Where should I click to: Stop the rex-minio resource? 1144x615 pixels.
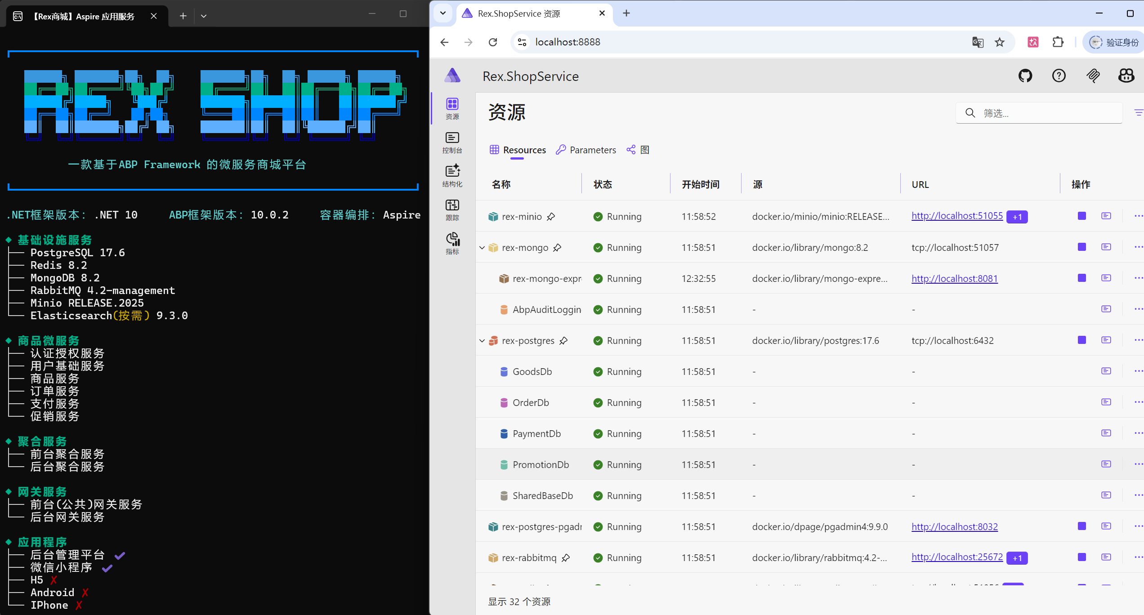1082,216
